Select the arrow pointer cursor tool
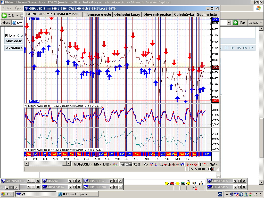 145,164
